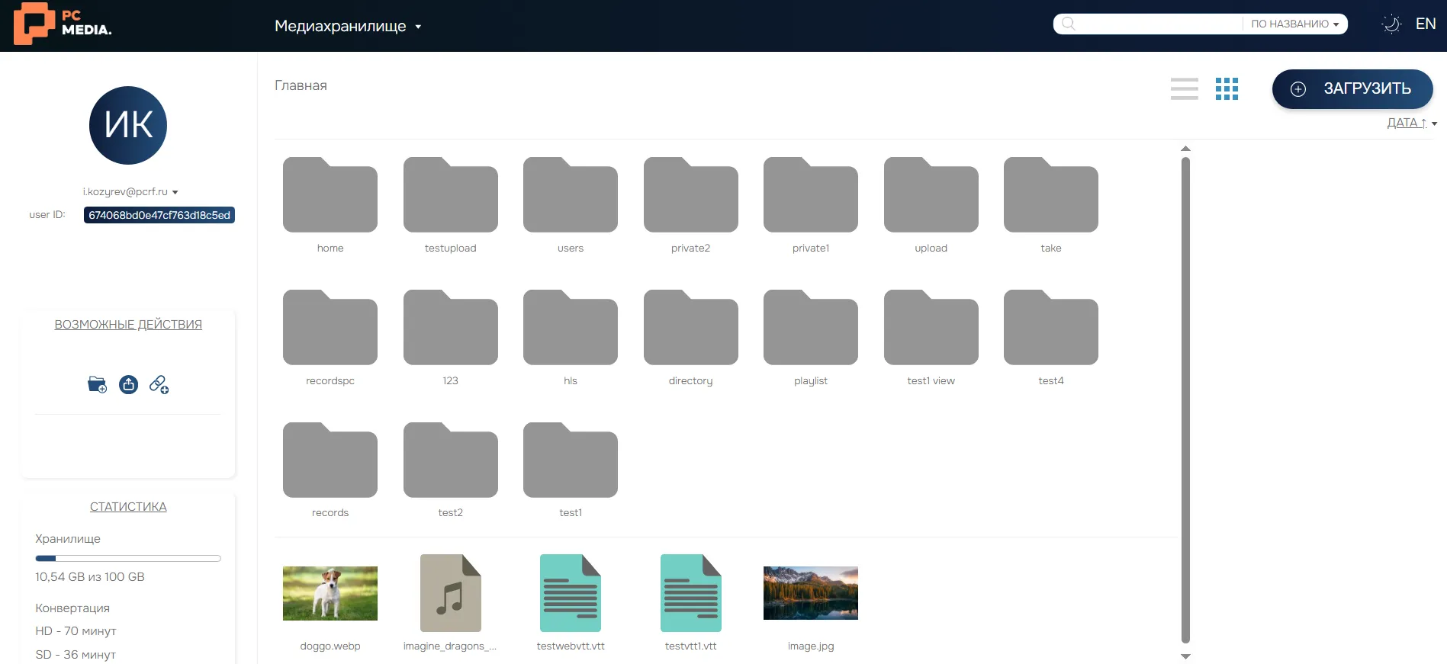Open the private2 folder
The image size is (1447, 664).
[690, 195]
